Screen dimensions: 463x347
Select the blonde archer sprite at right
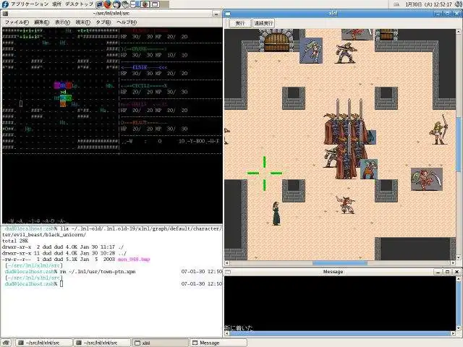pyautogui.click(x=439, y=129)
